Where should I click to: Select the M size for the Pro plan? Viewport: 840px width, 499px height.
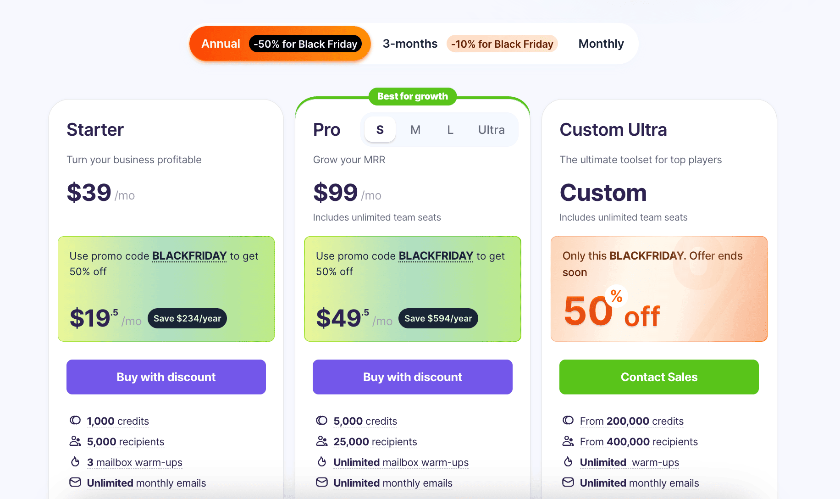[x=415, y=130]
